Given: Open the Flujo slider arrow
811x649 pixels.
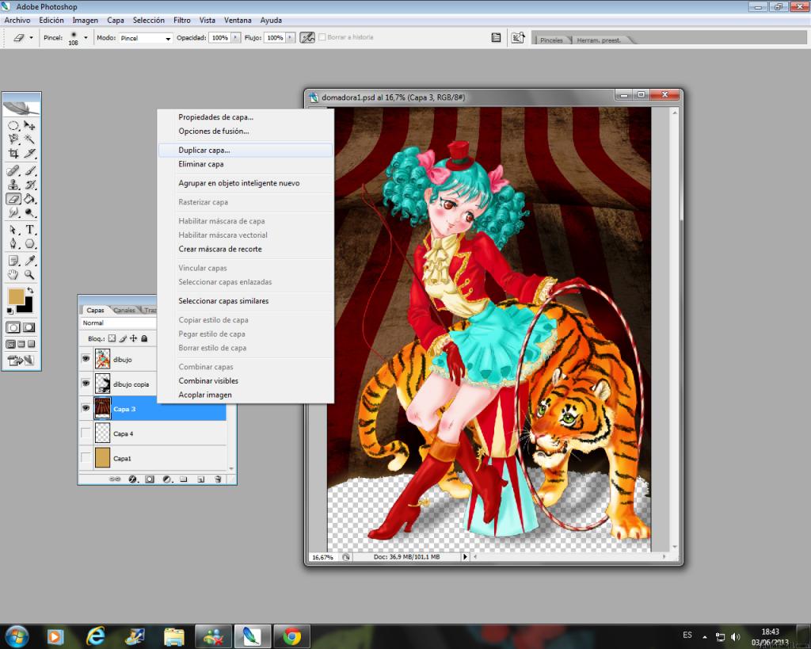Looking at the screenshot, I should pyautogui.click(x=291, y=38).
